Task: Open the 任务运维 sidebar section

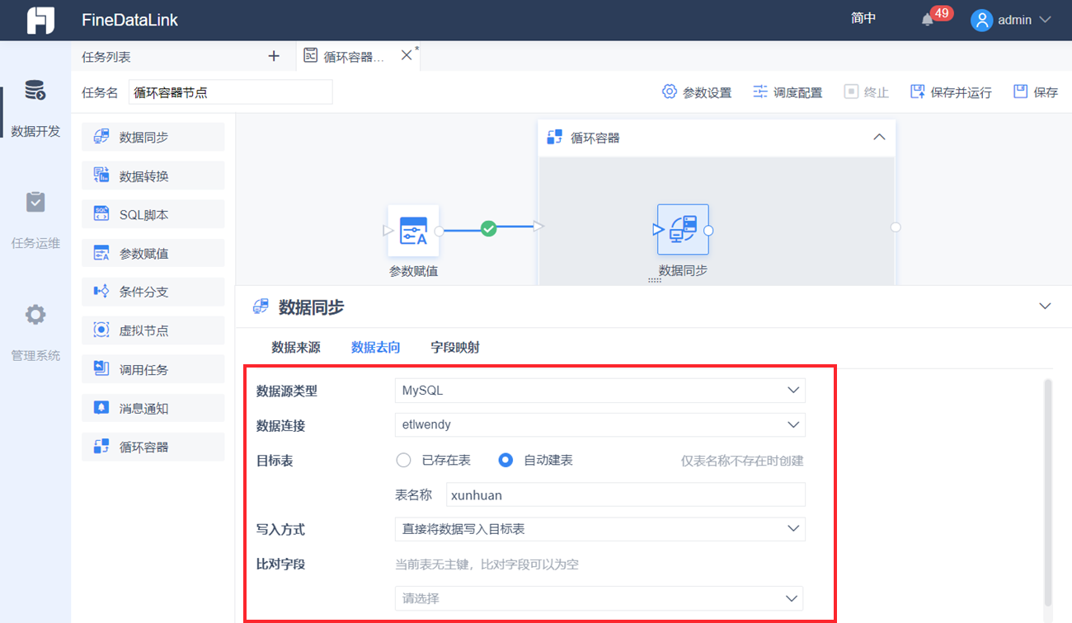Action: [35, 220]
